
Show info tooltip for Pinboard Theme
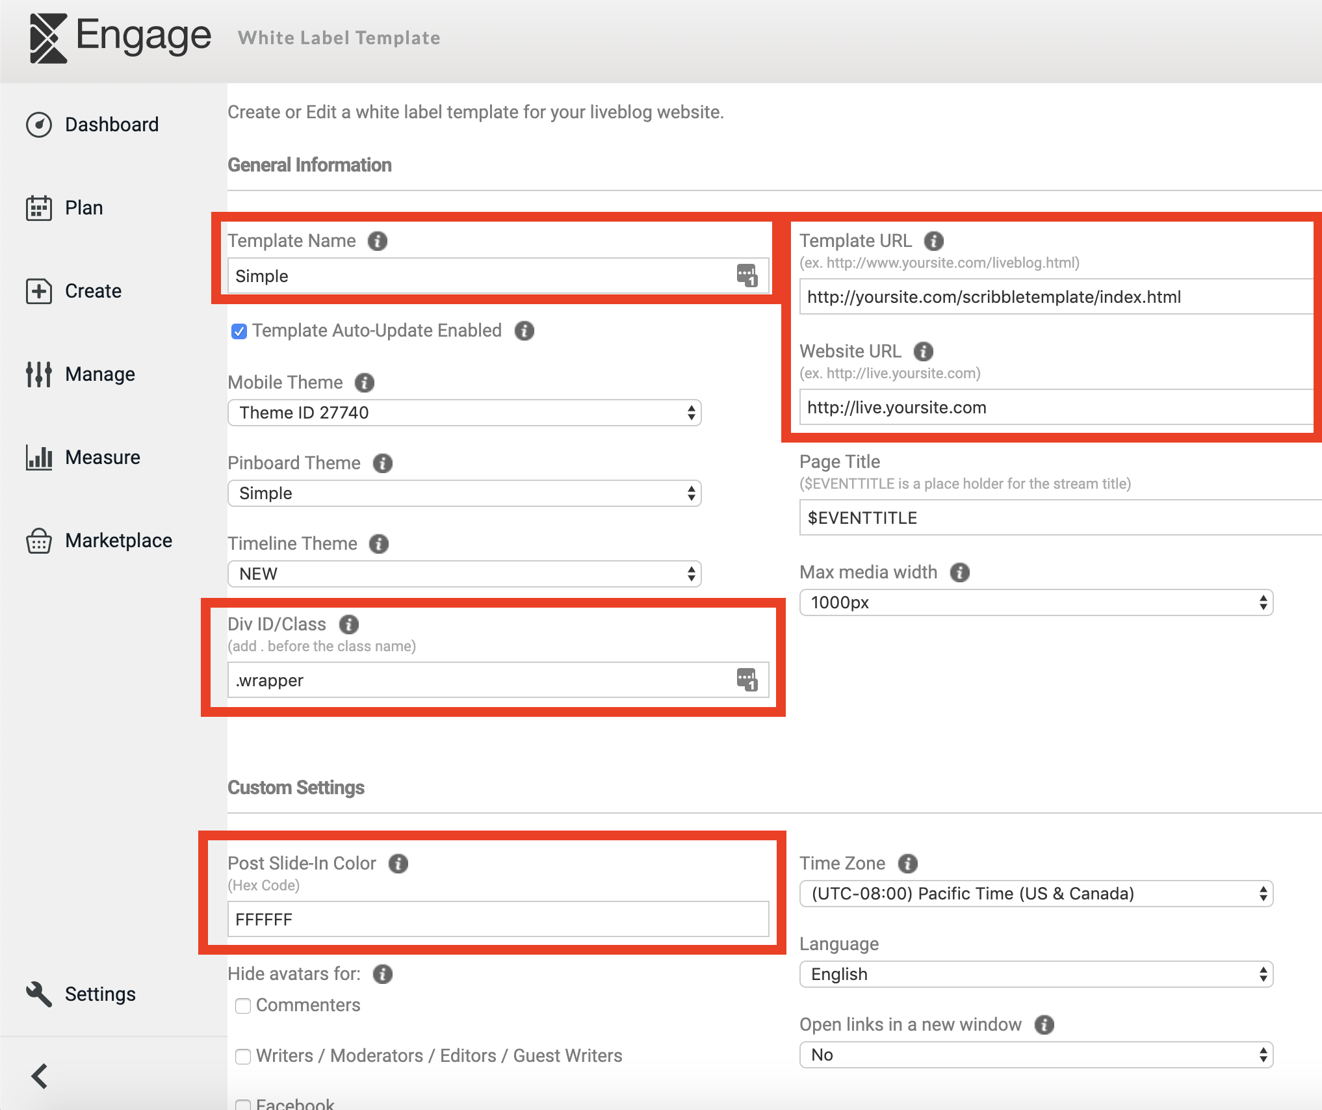coord(383,463)
